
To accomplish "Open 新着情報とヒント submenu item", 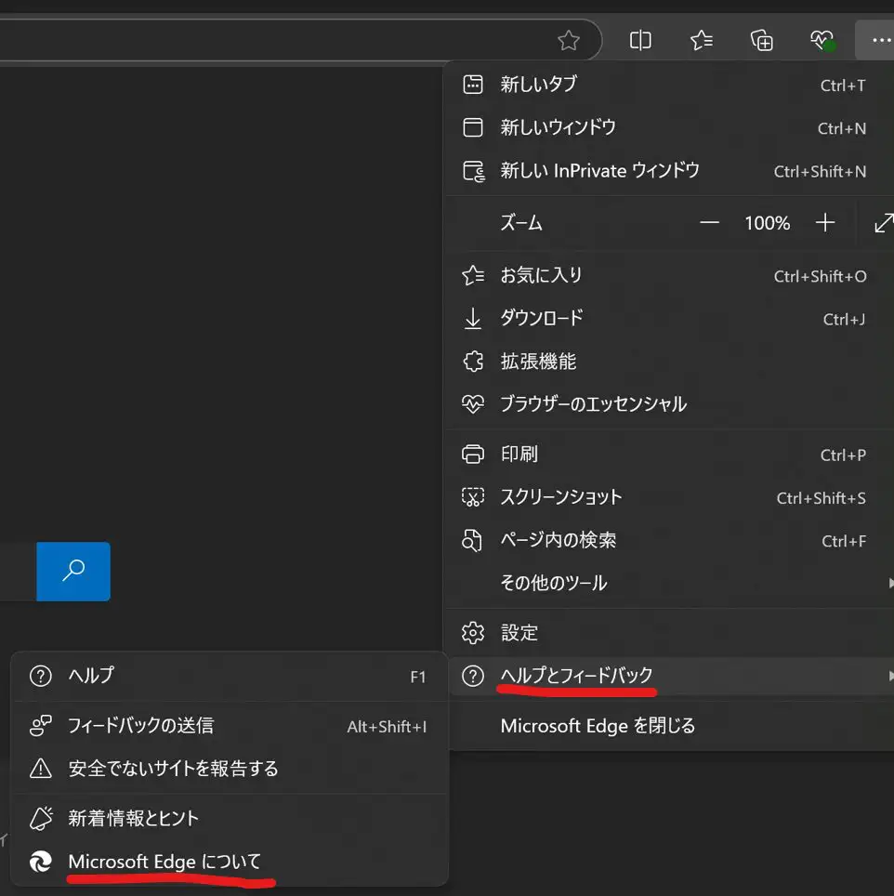I will 229,818.
